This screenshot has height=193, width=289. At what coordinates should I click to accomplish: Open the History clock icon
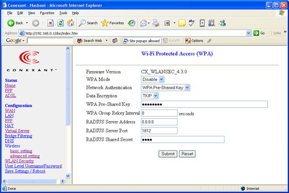(x=132, y=23)
